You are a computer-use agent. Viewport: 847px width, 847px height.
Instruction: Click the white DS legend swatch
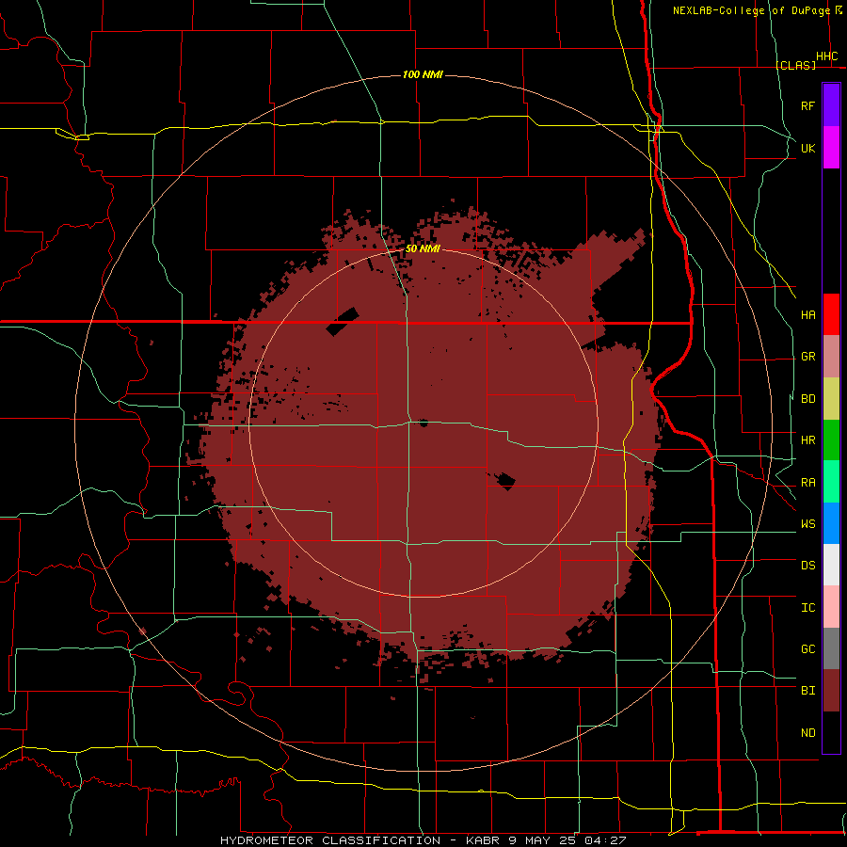[x=831, y=565]
